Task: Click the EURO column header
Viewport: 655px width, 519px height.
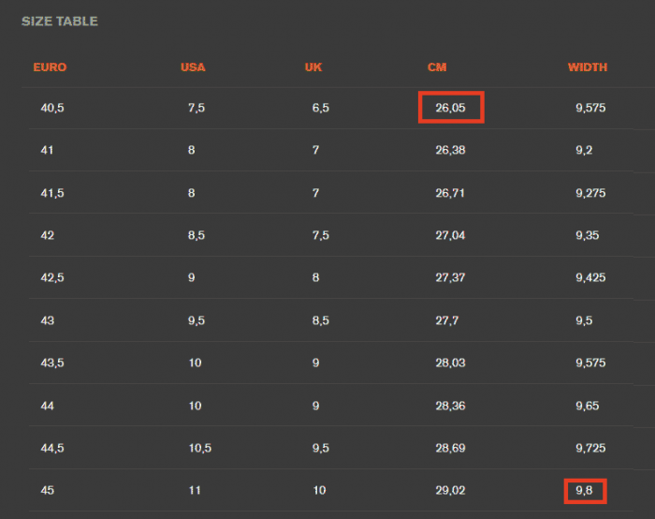Action: [x=50, y=67]
